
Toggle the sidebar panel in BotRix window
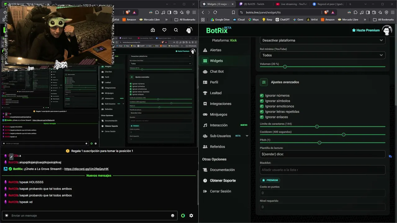368,12
